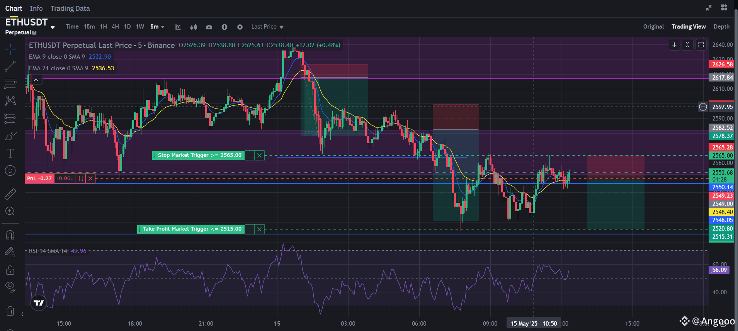Select the zoom in tool
This screenshot has width=738, height=331.
(x=10, y=211)
